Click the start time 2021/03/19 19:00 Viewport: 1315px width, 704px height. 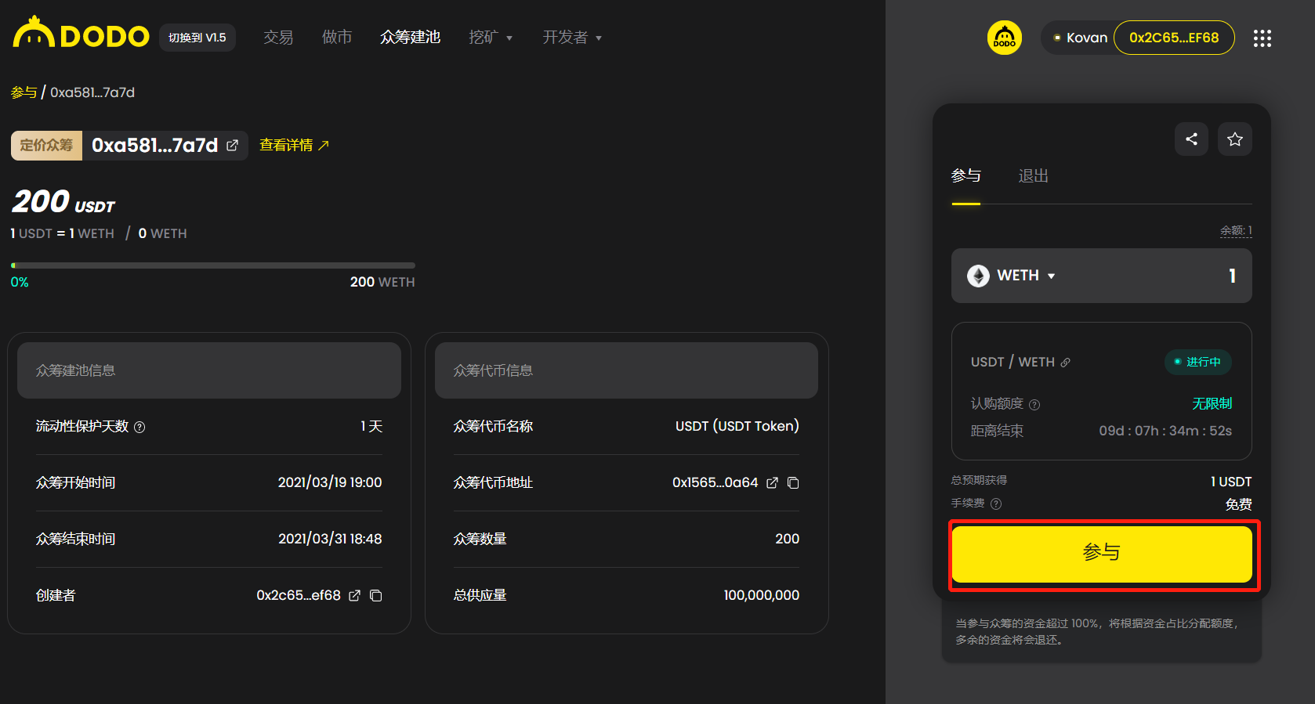point(330,482)
